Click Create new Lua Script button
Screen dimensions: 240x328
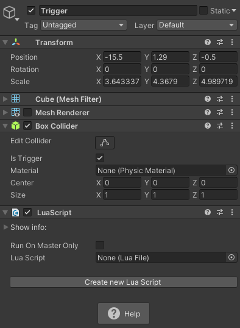[x=124, y=282]
